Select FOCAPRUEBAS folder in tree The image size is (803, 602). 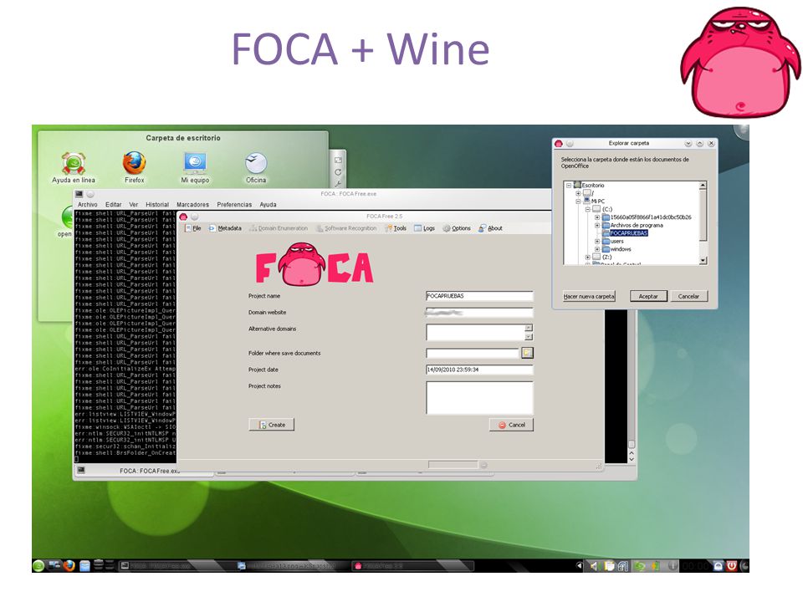point(629,233)
